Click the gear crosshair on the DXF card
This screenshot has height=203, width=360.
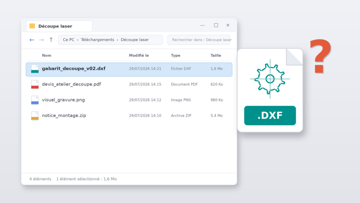(x=270, y=79)
